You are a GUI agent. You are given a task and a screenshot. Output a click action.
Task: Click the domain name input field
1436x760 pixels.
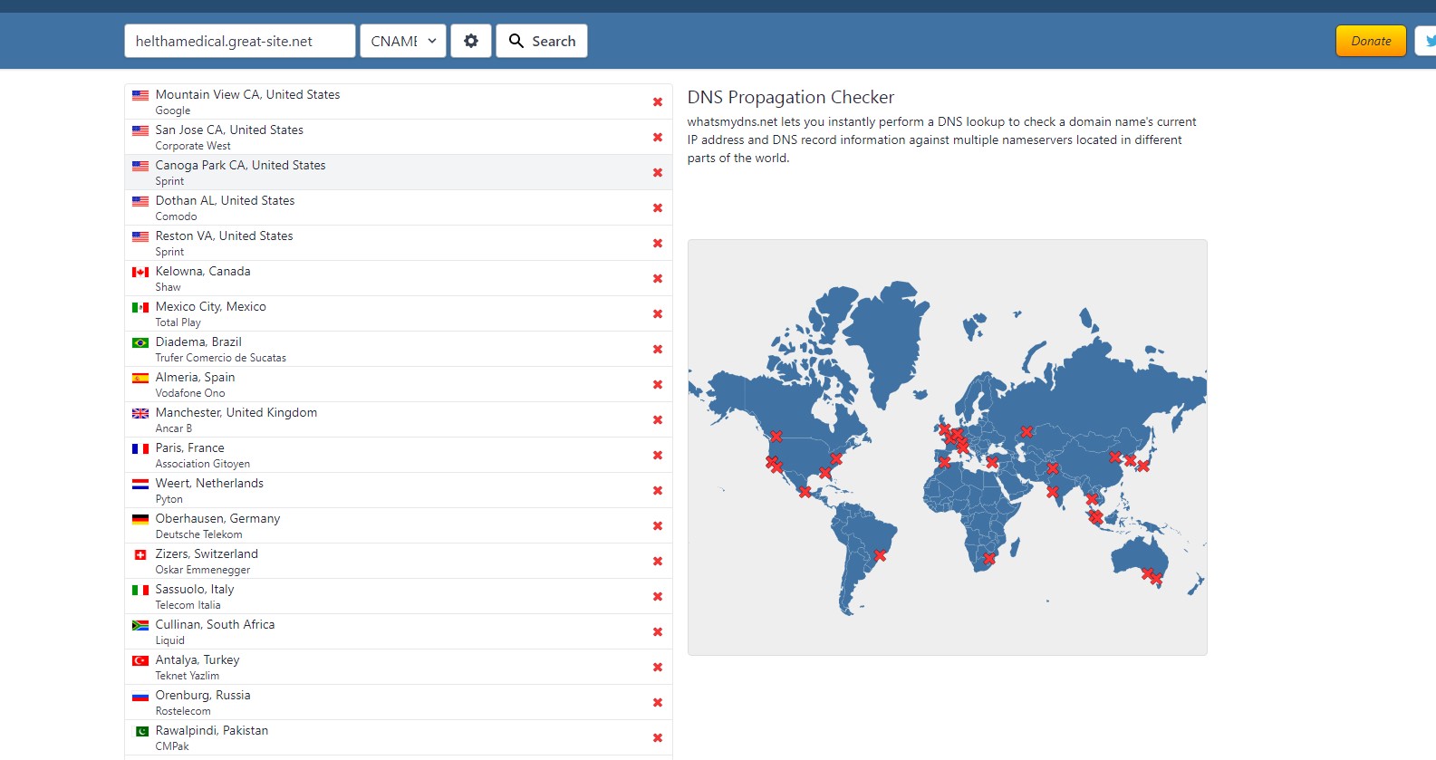(240, 41)
